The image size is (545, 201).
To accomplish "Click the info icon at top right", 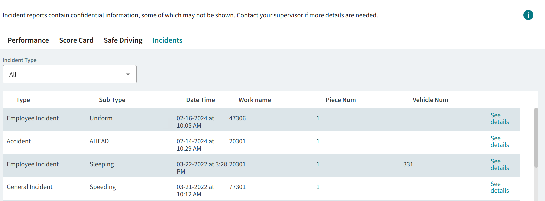I will [x=528, y=15].
